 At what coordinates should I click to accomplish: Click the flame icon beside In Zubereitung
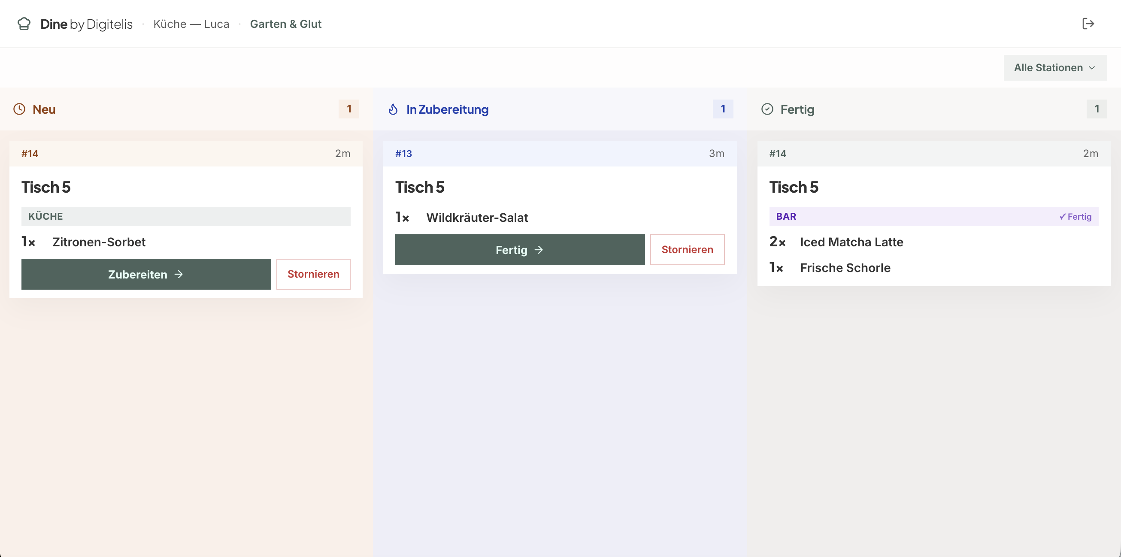393,109
